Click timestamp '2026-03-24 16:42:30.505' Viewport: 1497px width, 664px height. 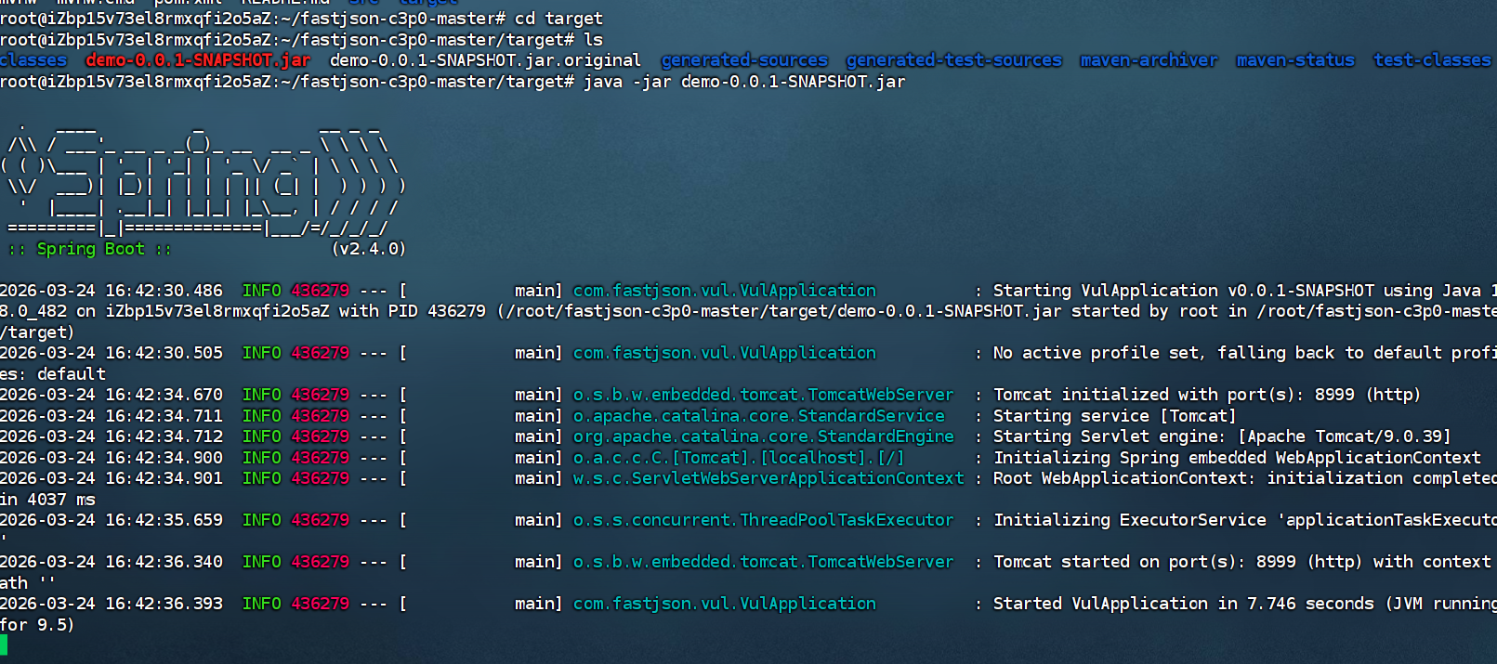coord(112,353)
